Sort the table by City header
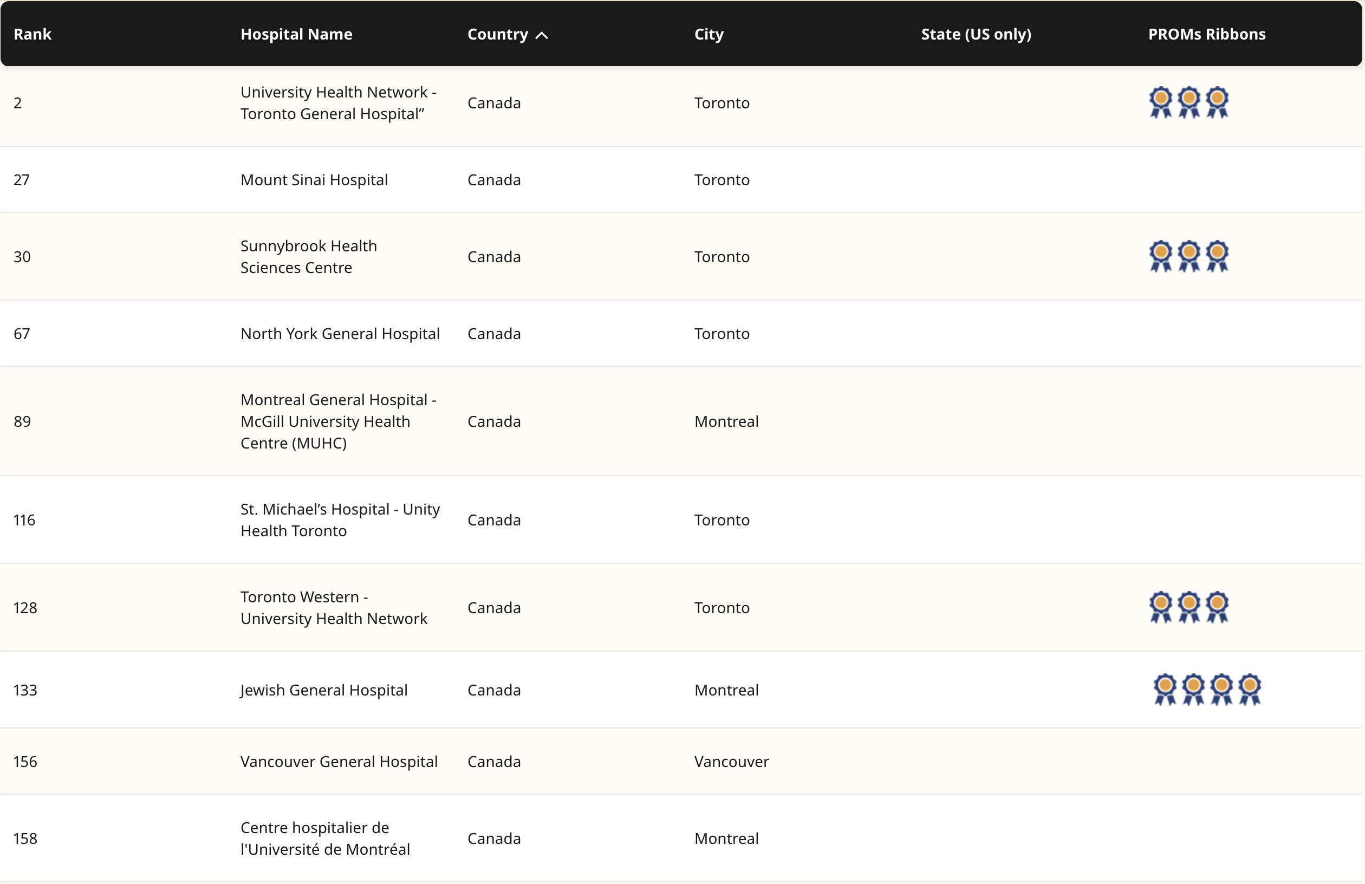Screen dimensions: 1365x884 click(709, 35)
